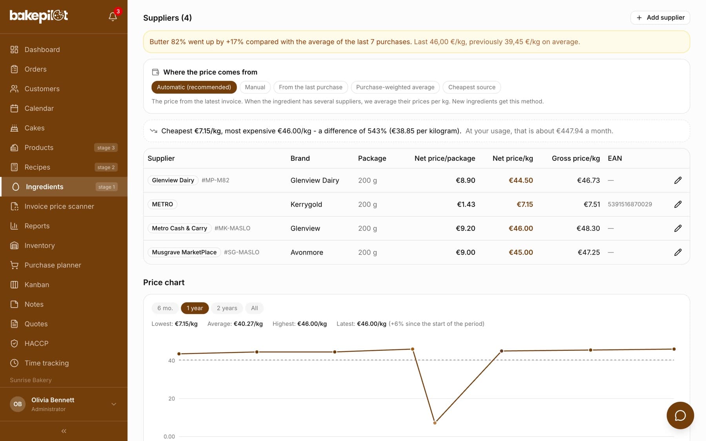Collapse the sidebar with double chevron

[x=64, y=431]
